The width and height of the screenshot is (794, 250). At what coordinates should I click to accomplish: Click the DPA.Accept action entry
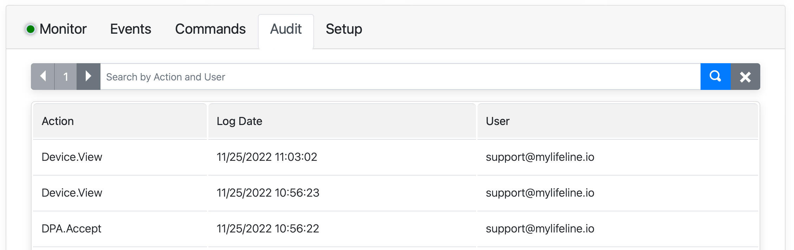tap(71, 229)
